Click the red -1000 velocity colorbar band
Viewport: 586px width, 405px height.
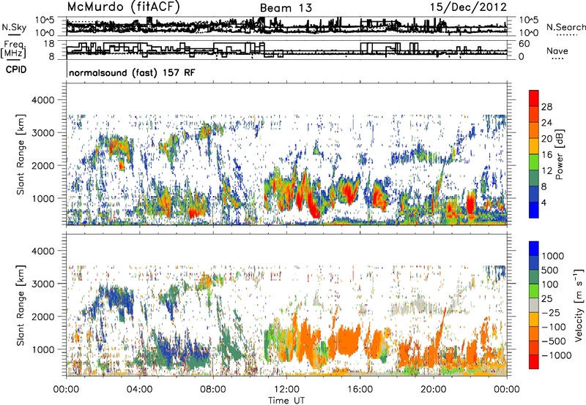(534, 362)
